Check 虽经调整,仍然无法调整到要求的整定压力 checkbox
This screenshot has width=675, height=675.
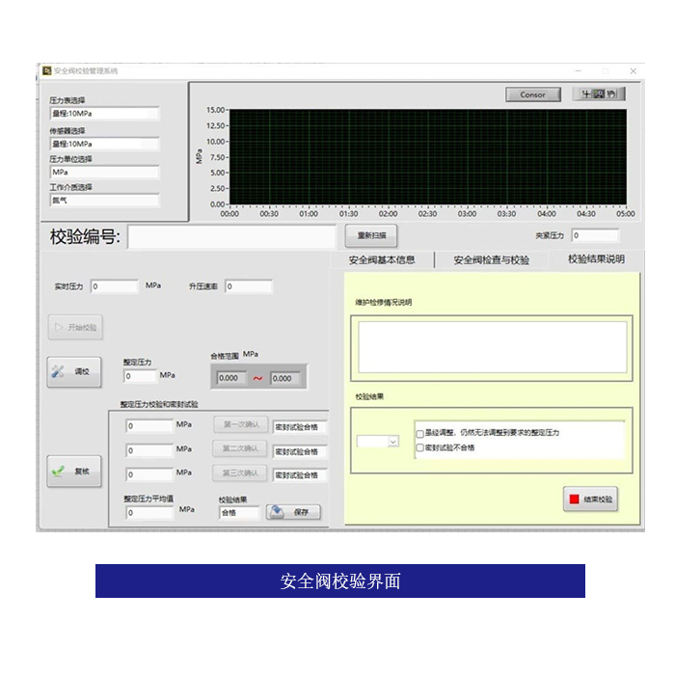(x=419, y=433)
